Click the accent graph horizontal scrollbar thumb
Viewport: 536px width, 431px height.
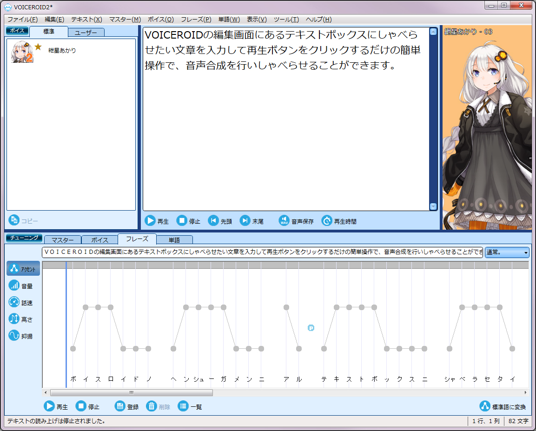tap(132, 392)
